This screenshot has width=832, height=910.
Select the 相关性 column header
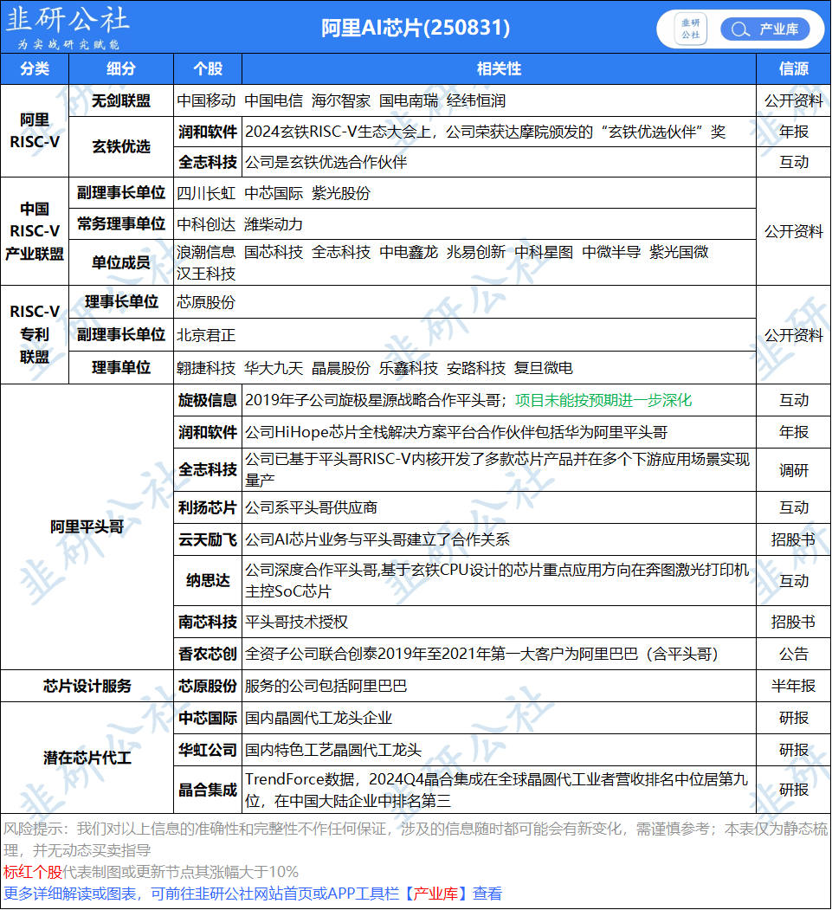pos(499,69)
